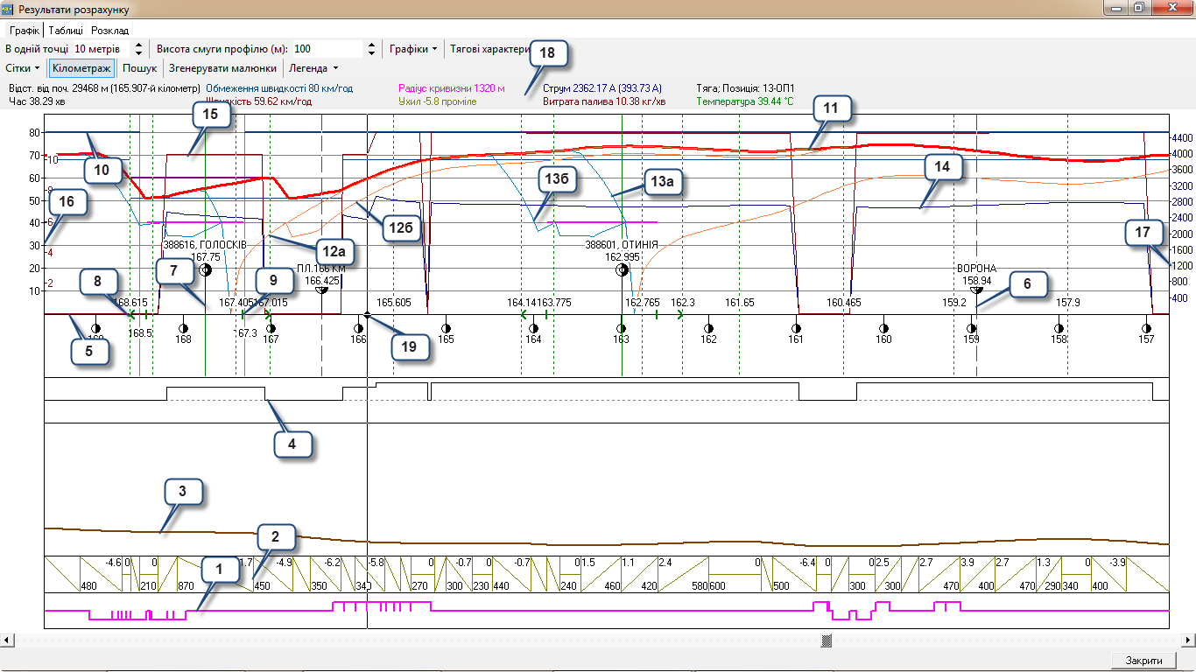Click the horizontal scrollbar thumb

click(x=825, y=640)
